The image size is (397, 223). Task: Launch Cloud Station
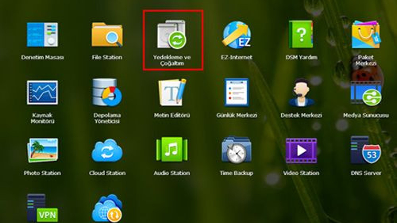tap(107, 151)
